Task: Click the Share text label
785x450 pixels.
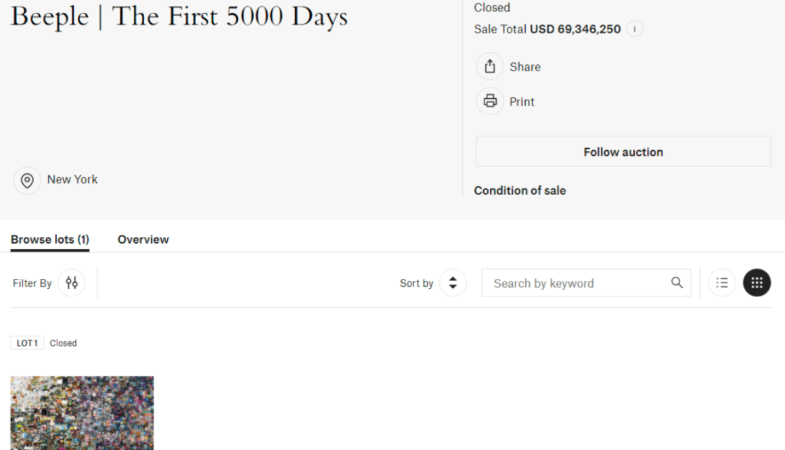Action: coord(525,66)
